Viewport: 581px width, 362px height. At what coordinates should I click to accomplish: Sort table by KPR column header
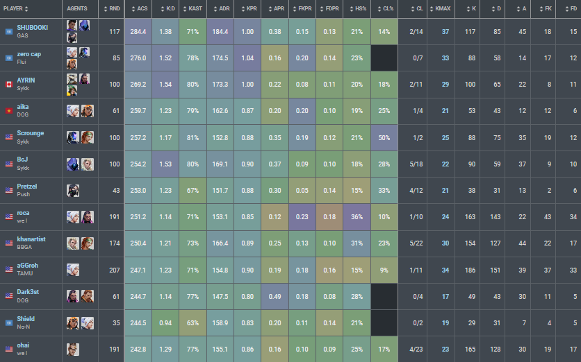pyautogui.click(x=247, y=8)
